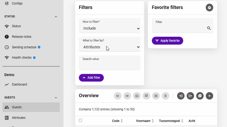Image resolution: width=227 pixels, height=127 pixels.
Task: Collapse the STATUS sidebar section
Action: coord(56,17)
